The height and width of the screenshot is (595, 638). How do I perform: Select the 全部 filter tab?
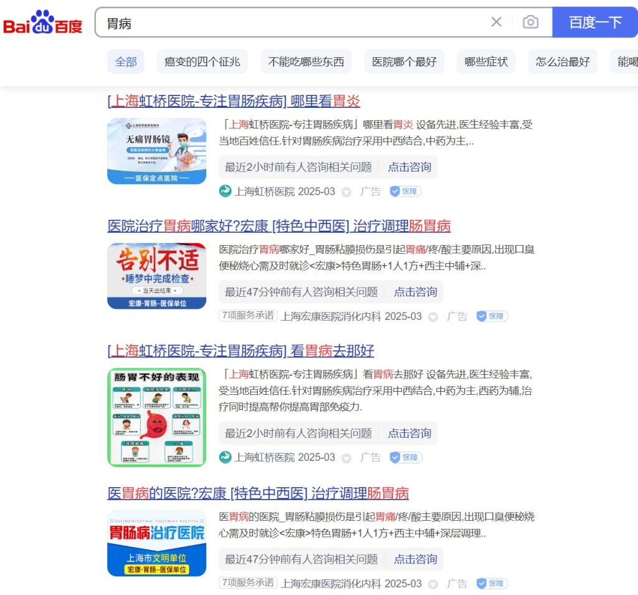(x=126, y=62)
